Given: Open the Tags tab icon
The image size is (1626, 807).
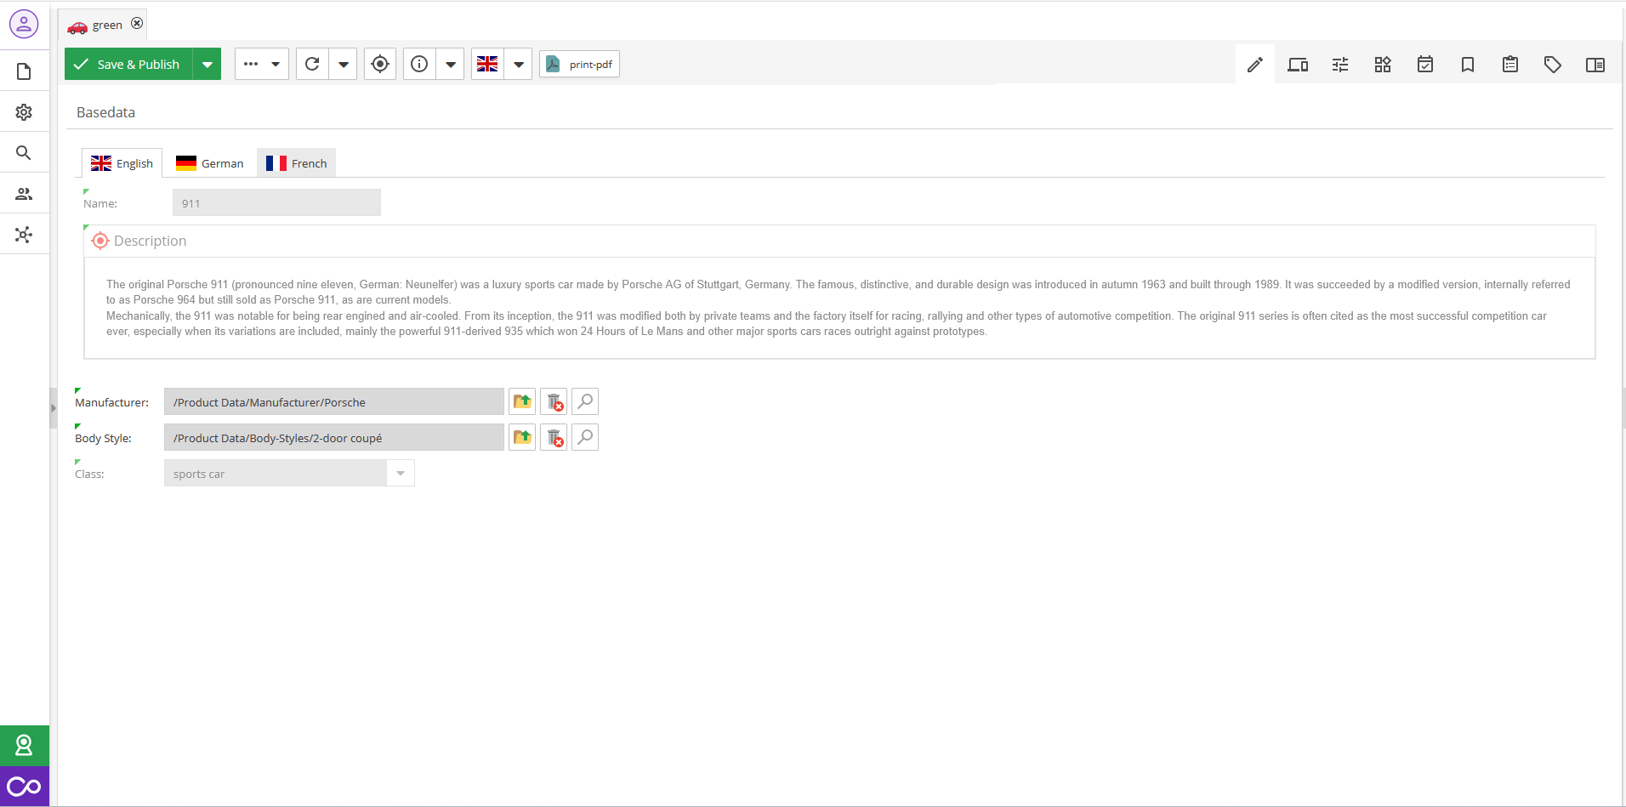Looking at the screenshot, I should [x=1553, y=65].
